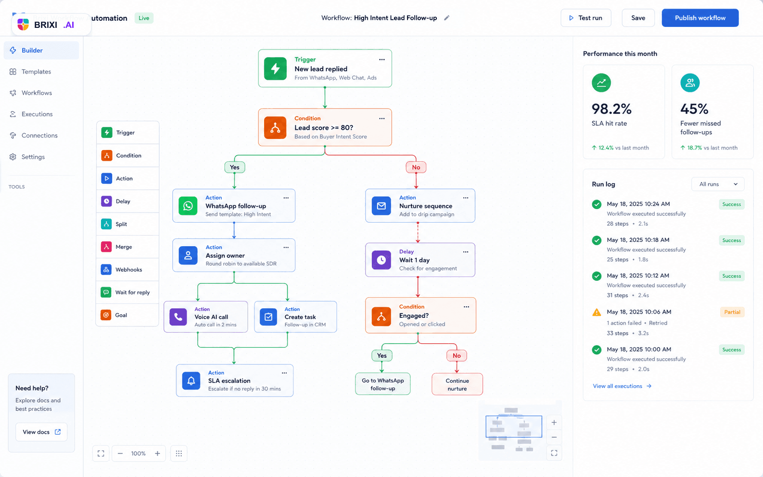The height and width of the screenshot is (477, 763).
Task: Click the No branch label under Engaged?
Action: (457, 356)
